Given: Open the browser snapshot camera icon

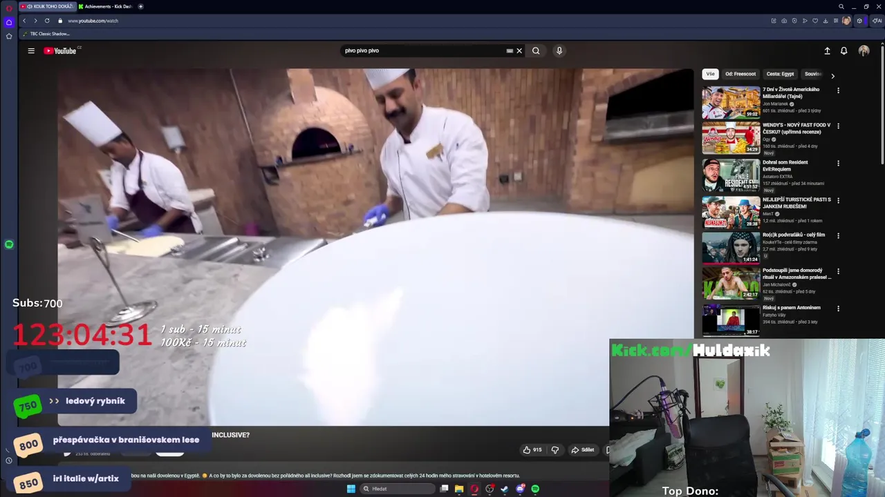Looking at the screenshot, I should click(783, 21).
